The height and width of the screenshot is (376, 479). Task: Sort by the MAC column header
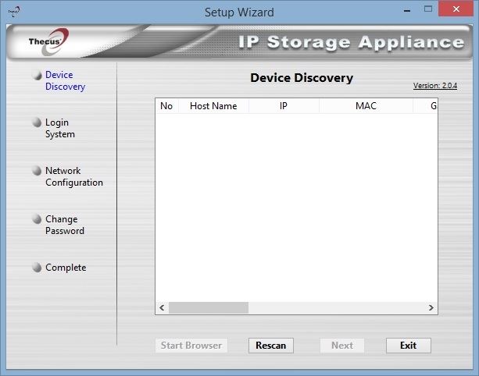[x=366, y=106]
